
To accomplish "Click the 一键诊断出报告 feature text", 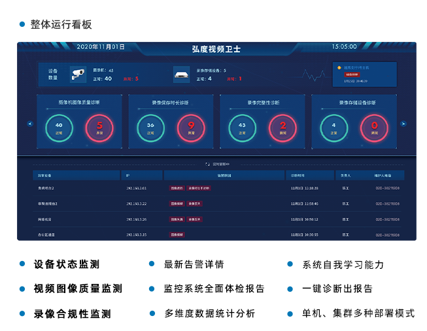I will coord(337,288).
